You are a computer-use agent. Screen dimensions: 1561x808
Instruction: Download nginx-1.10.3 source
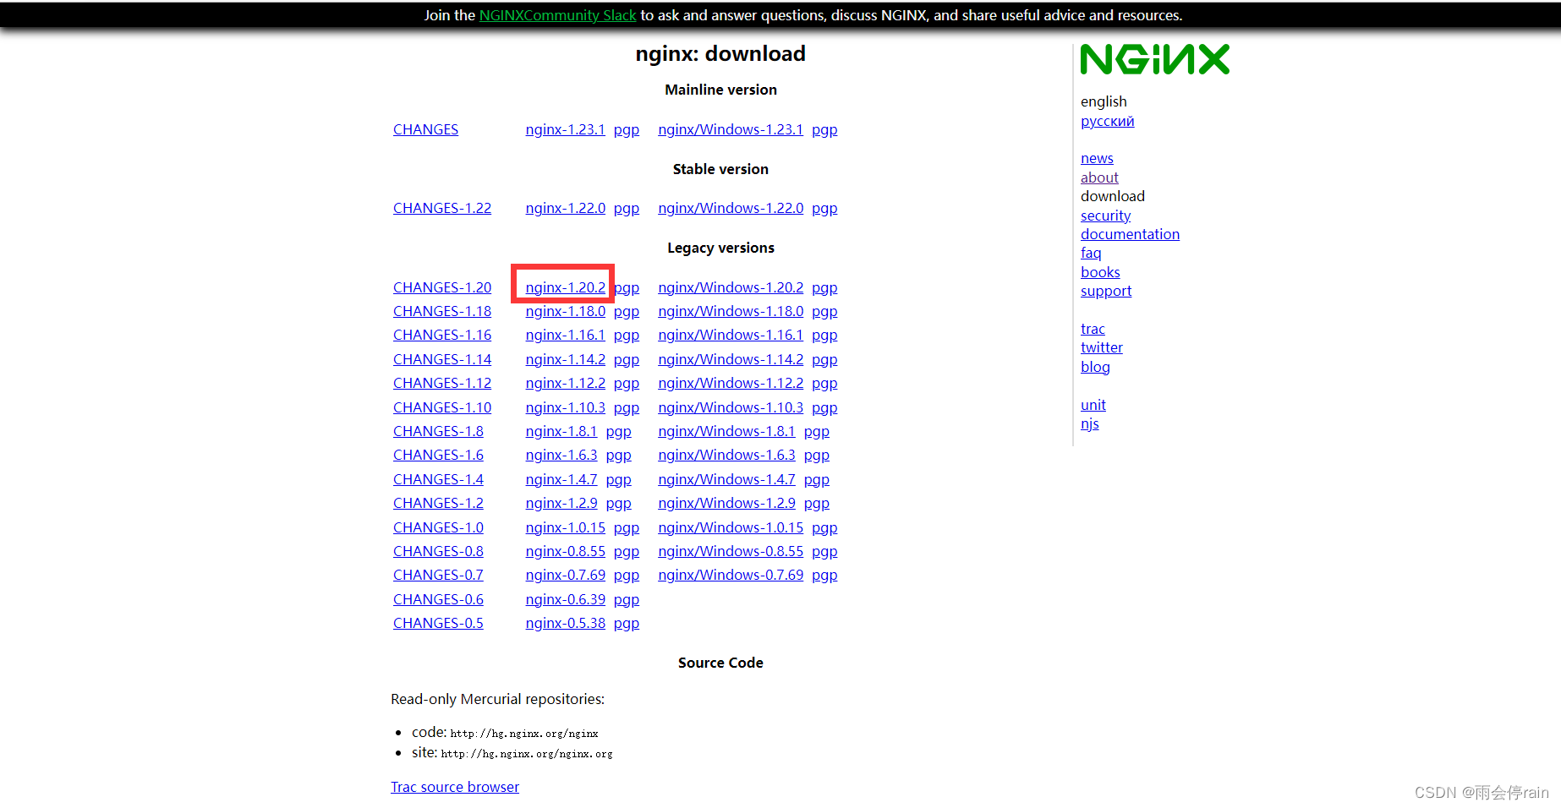tap(565, 407)
